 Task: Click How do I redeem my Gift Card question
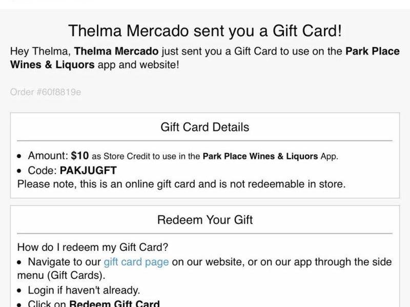tap(93, 247)
